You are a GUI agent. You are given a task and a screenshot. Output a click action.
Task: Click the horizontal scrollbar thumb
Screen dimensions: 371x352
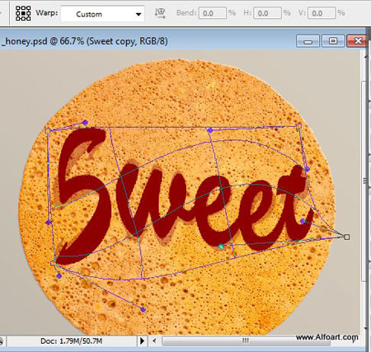tap(246, 341)
